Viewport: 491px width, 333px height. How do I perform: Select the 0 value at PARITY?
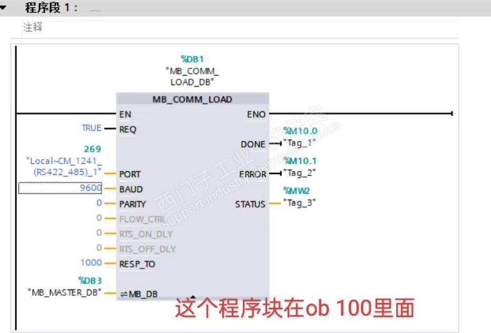pos(99,203)
